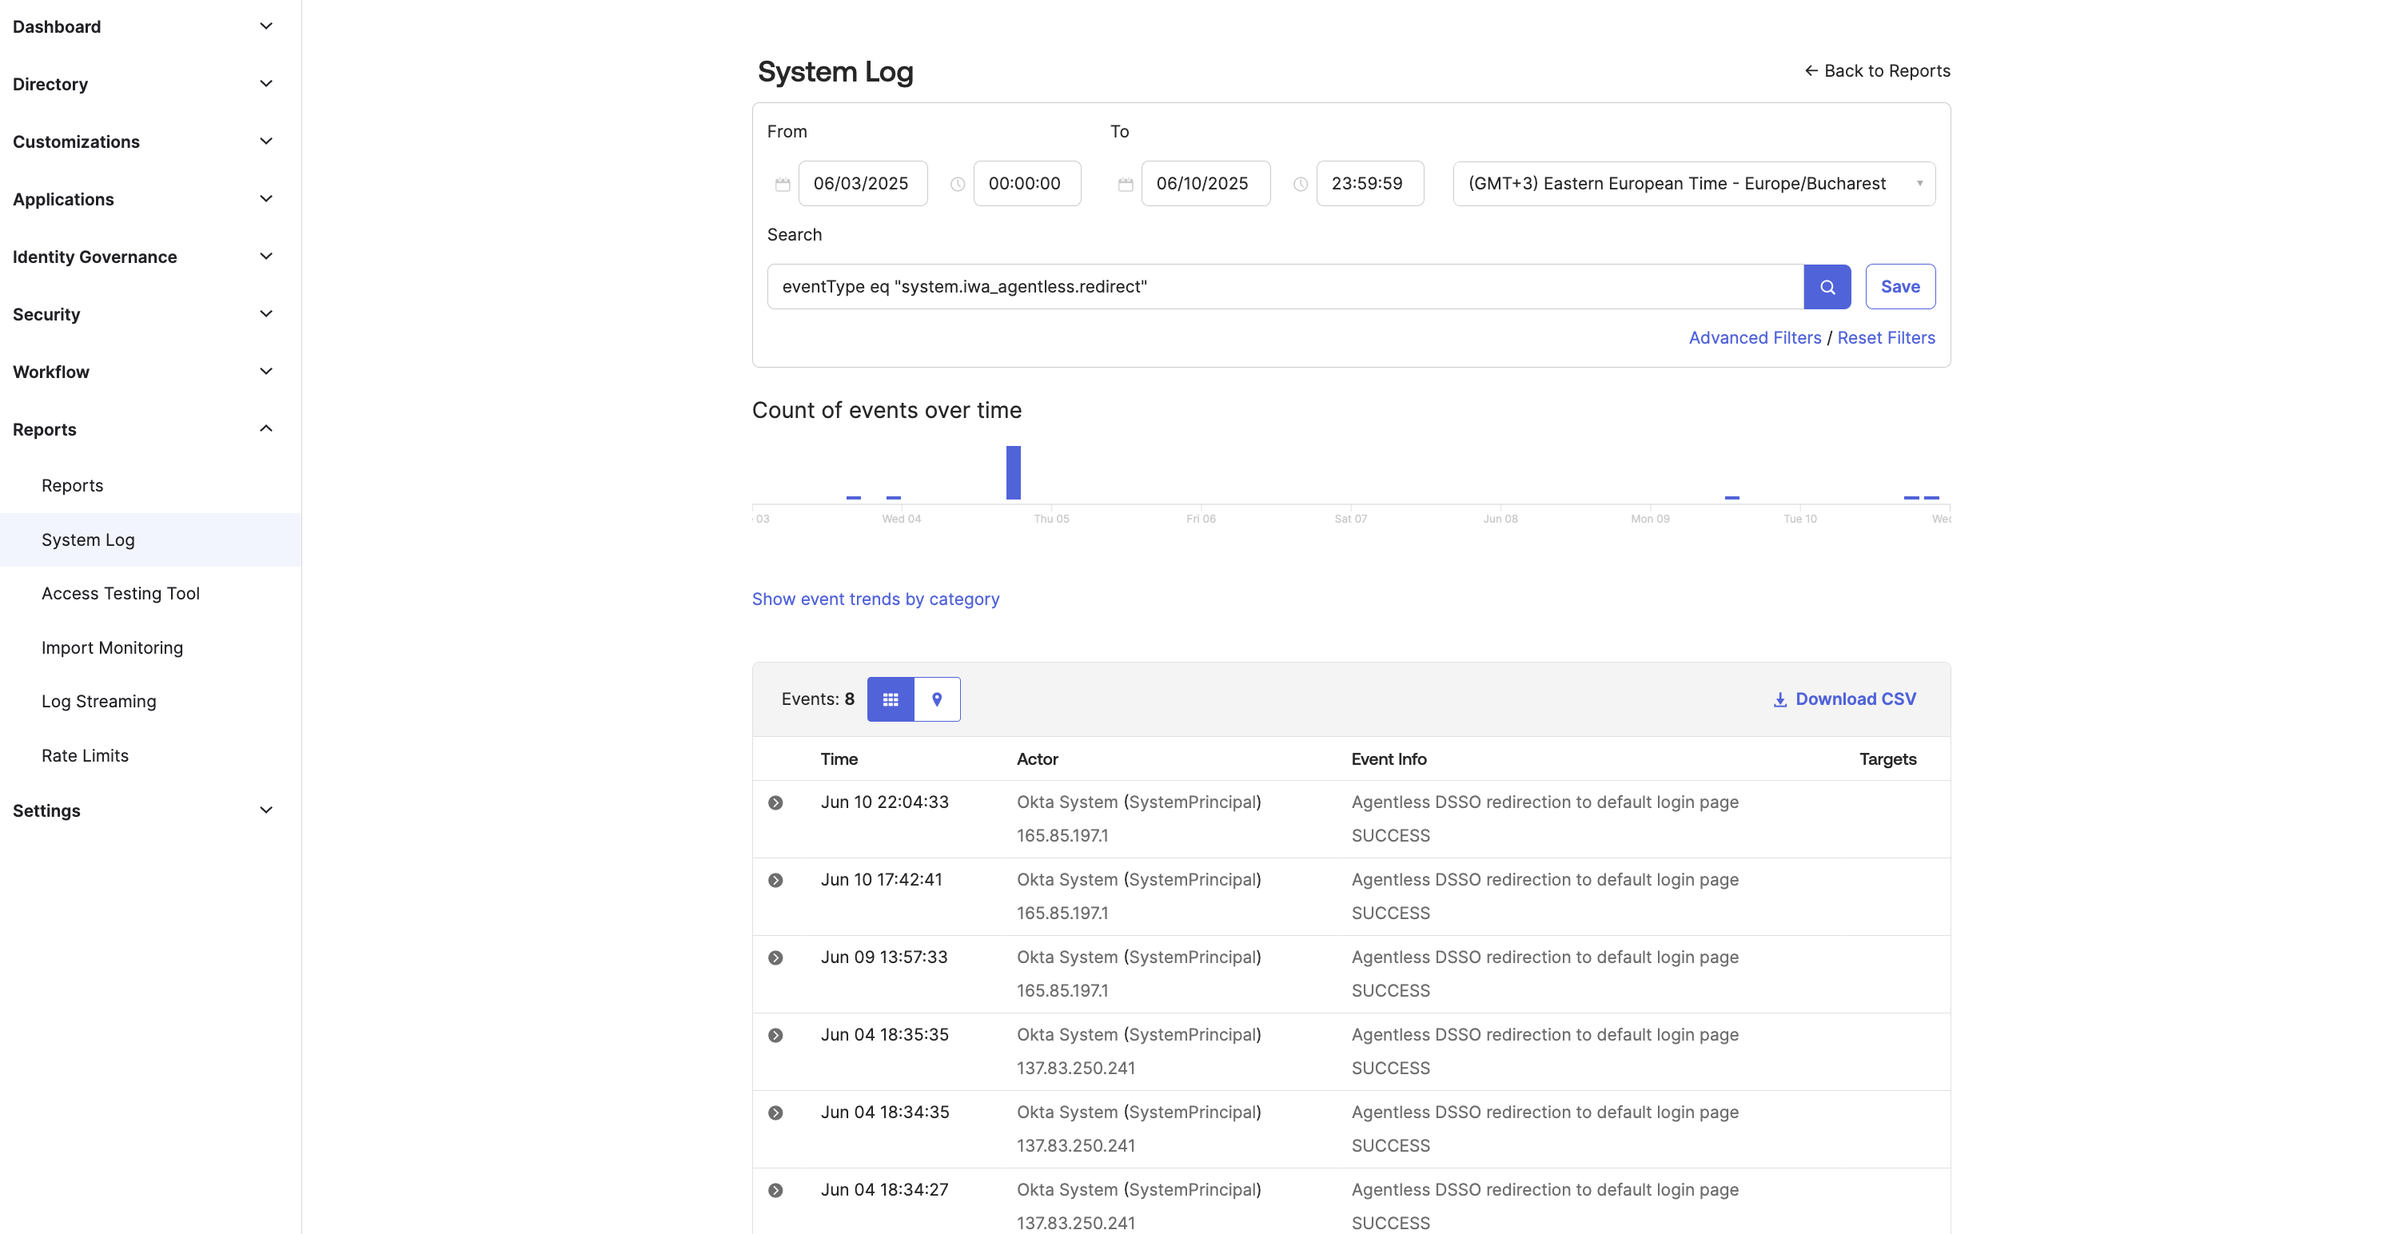This screenshot has height=1234, width=2387.
Task: Open Access Testing Tool in sidebar
Action: click(x=121, y=593)
